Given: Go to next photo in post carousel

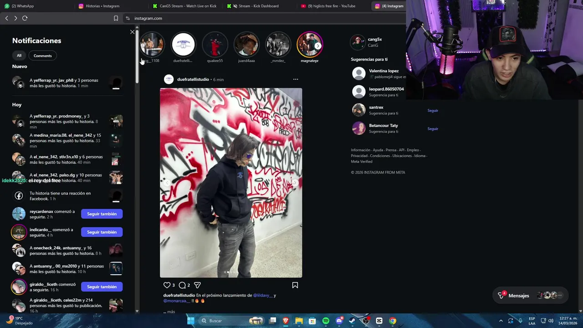Looking at the screenshot, I should [295, 183].
